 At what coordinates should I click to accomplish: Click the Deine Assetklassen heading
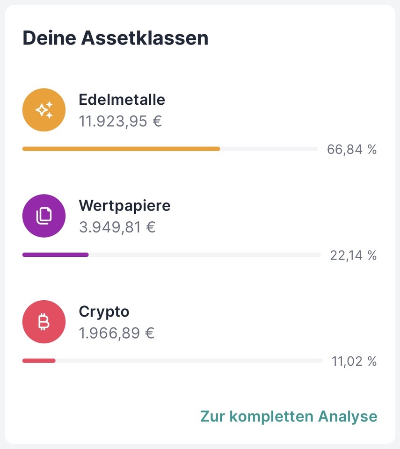click(115, 38)
